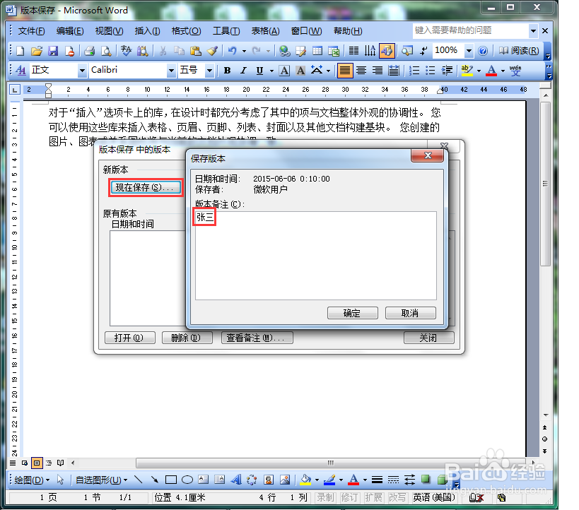Viewport: 579px width, 510px height.
Task: Open the 插入(I) menu
Action: [147, 31]
